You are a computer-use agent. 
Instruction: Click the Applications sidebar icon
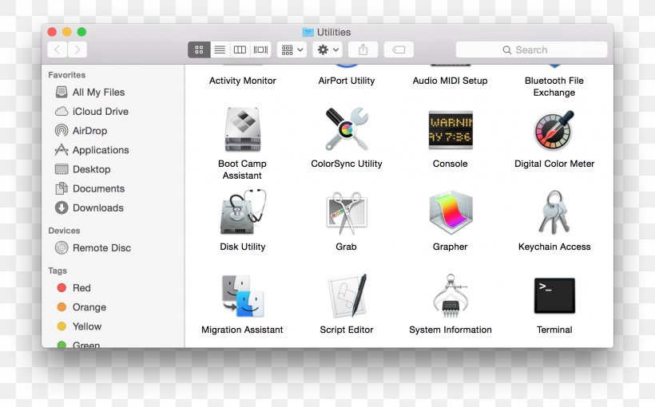click(x=62, y=150)
